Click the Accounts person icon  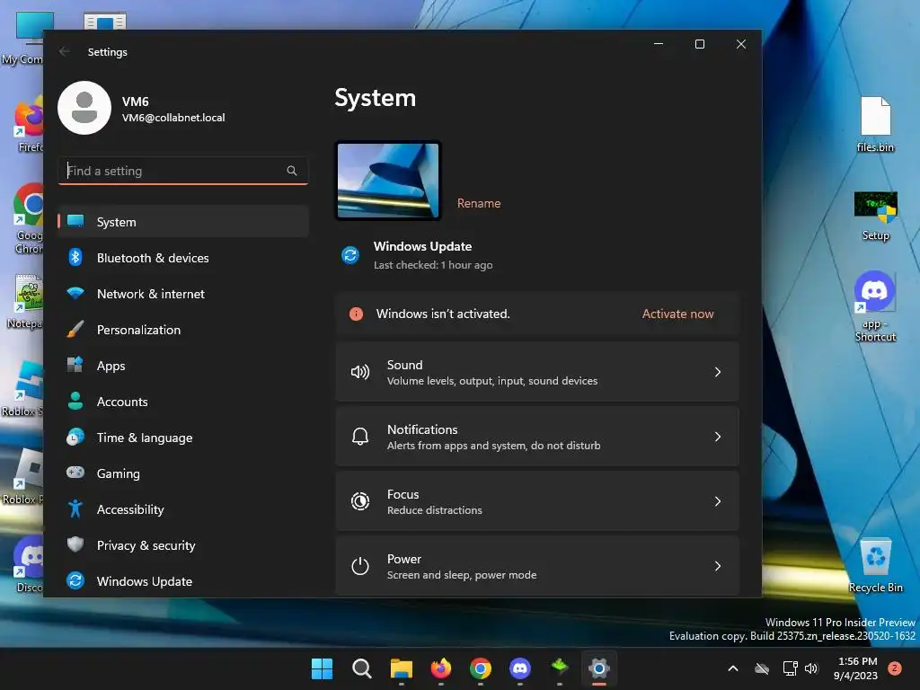[x=75, y=401]
